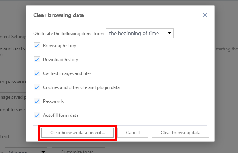This screenshot has width=238, height=153.
Task: Untick the Cookies and site data checkbox
Action: 37,87
